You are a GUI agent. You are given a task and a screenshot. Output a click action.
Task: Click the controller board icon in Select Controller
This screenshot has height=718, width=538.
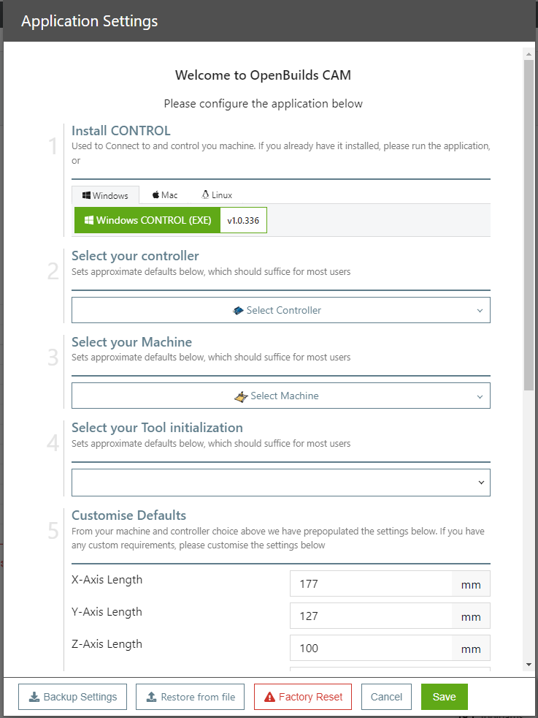238,310
